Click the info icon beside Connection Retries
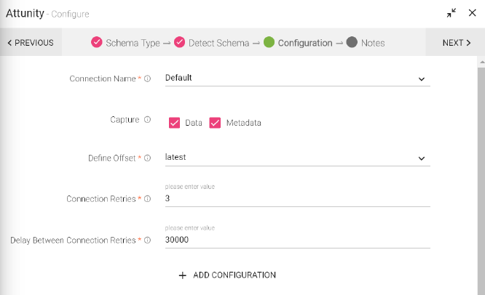Screen dimensions: 485x295 click(x=148, y=198)
